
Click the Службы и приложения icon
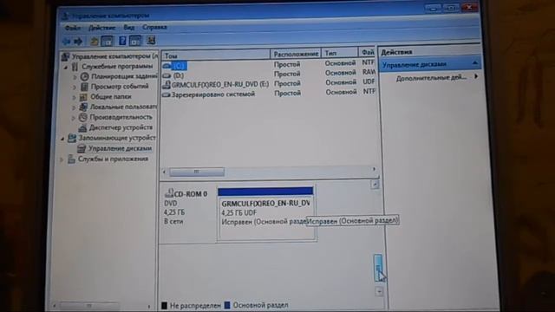pos(71,159)
